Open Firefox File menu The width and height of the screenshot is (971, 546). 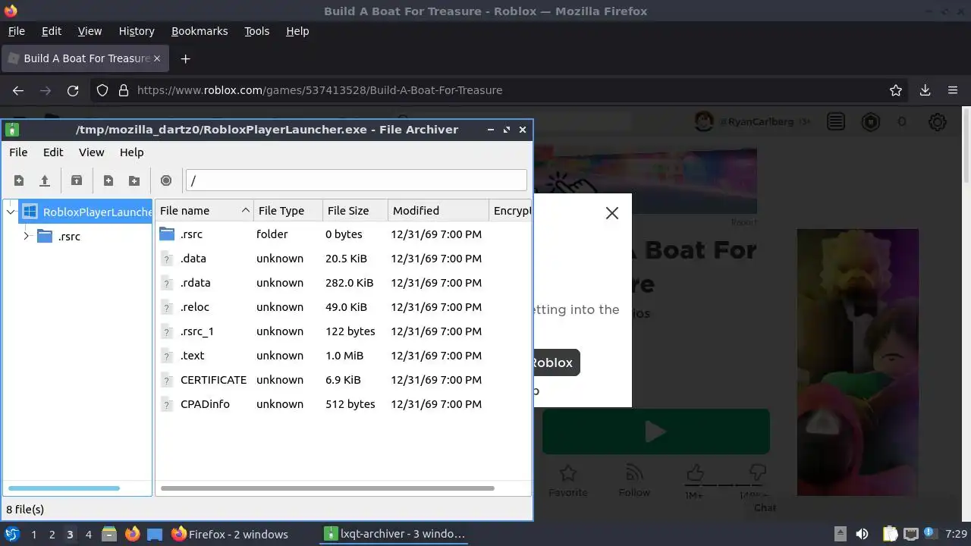point(16,31)
